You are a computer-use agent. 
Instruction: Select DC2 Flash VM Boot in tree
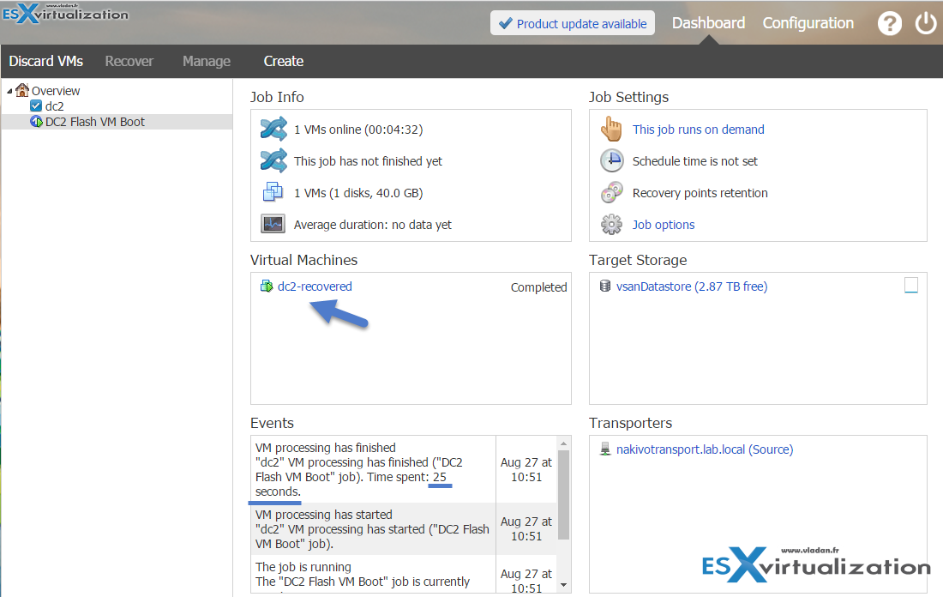point(95,122)
